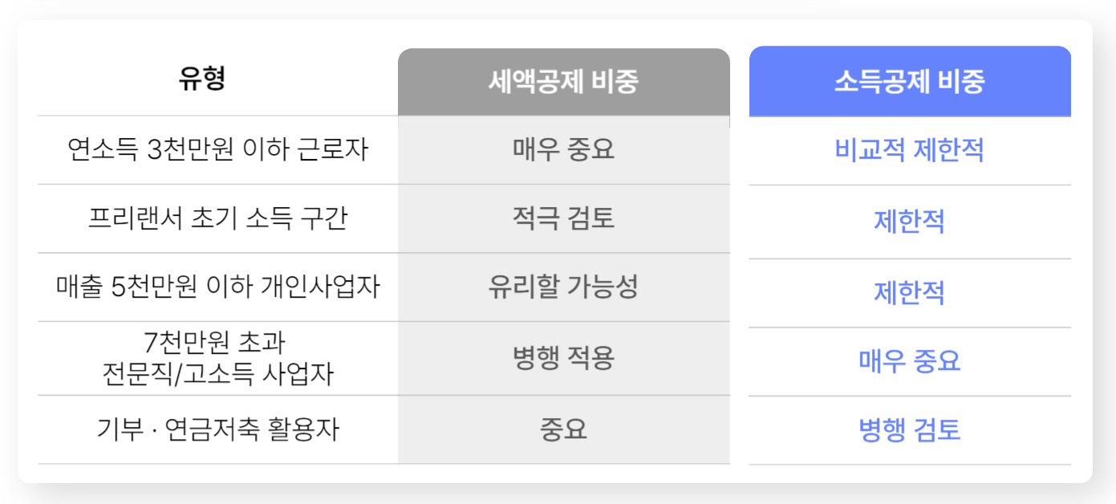
Task: Click 제한적 in the 개인사업자 row
Action: (909, 293)
